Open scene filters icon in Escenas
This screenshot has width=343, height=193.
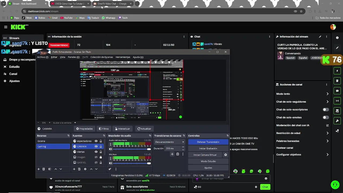[50, 169]
